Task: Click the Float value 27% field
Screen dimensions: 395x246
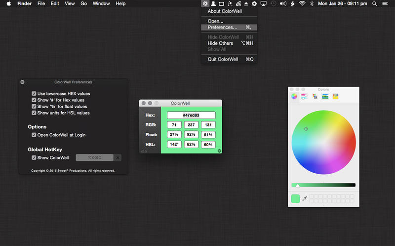Action: point(174,134)
